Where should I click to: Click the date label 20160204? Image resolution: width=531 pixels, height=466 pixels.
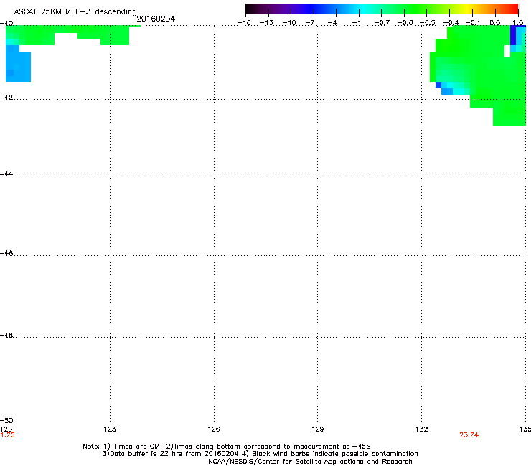point(156,19)
